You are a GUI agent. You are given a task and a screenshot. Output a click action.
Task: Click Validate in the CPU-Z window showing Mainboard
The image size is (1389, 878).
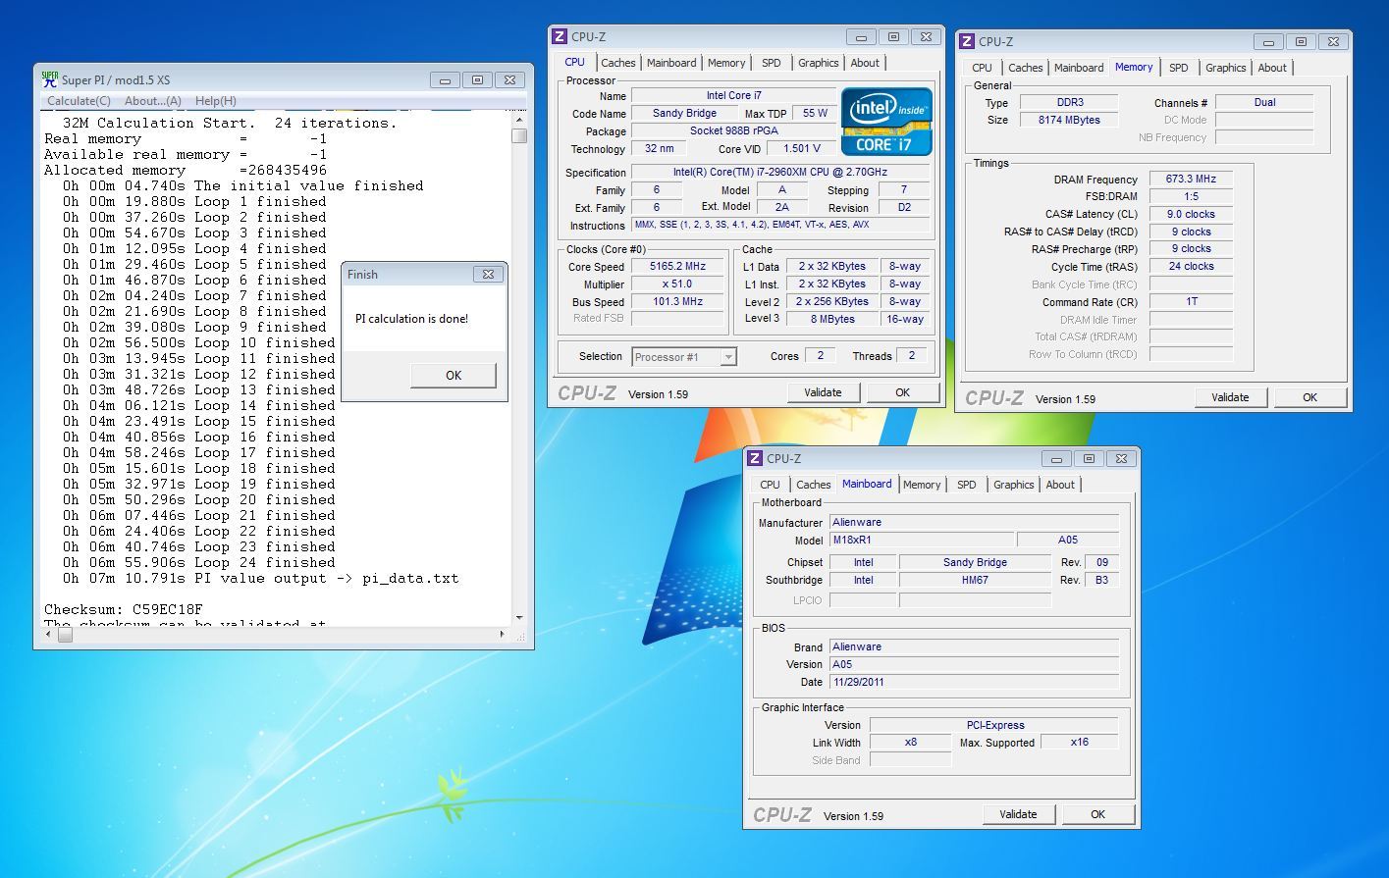(x=1018, y=814)
